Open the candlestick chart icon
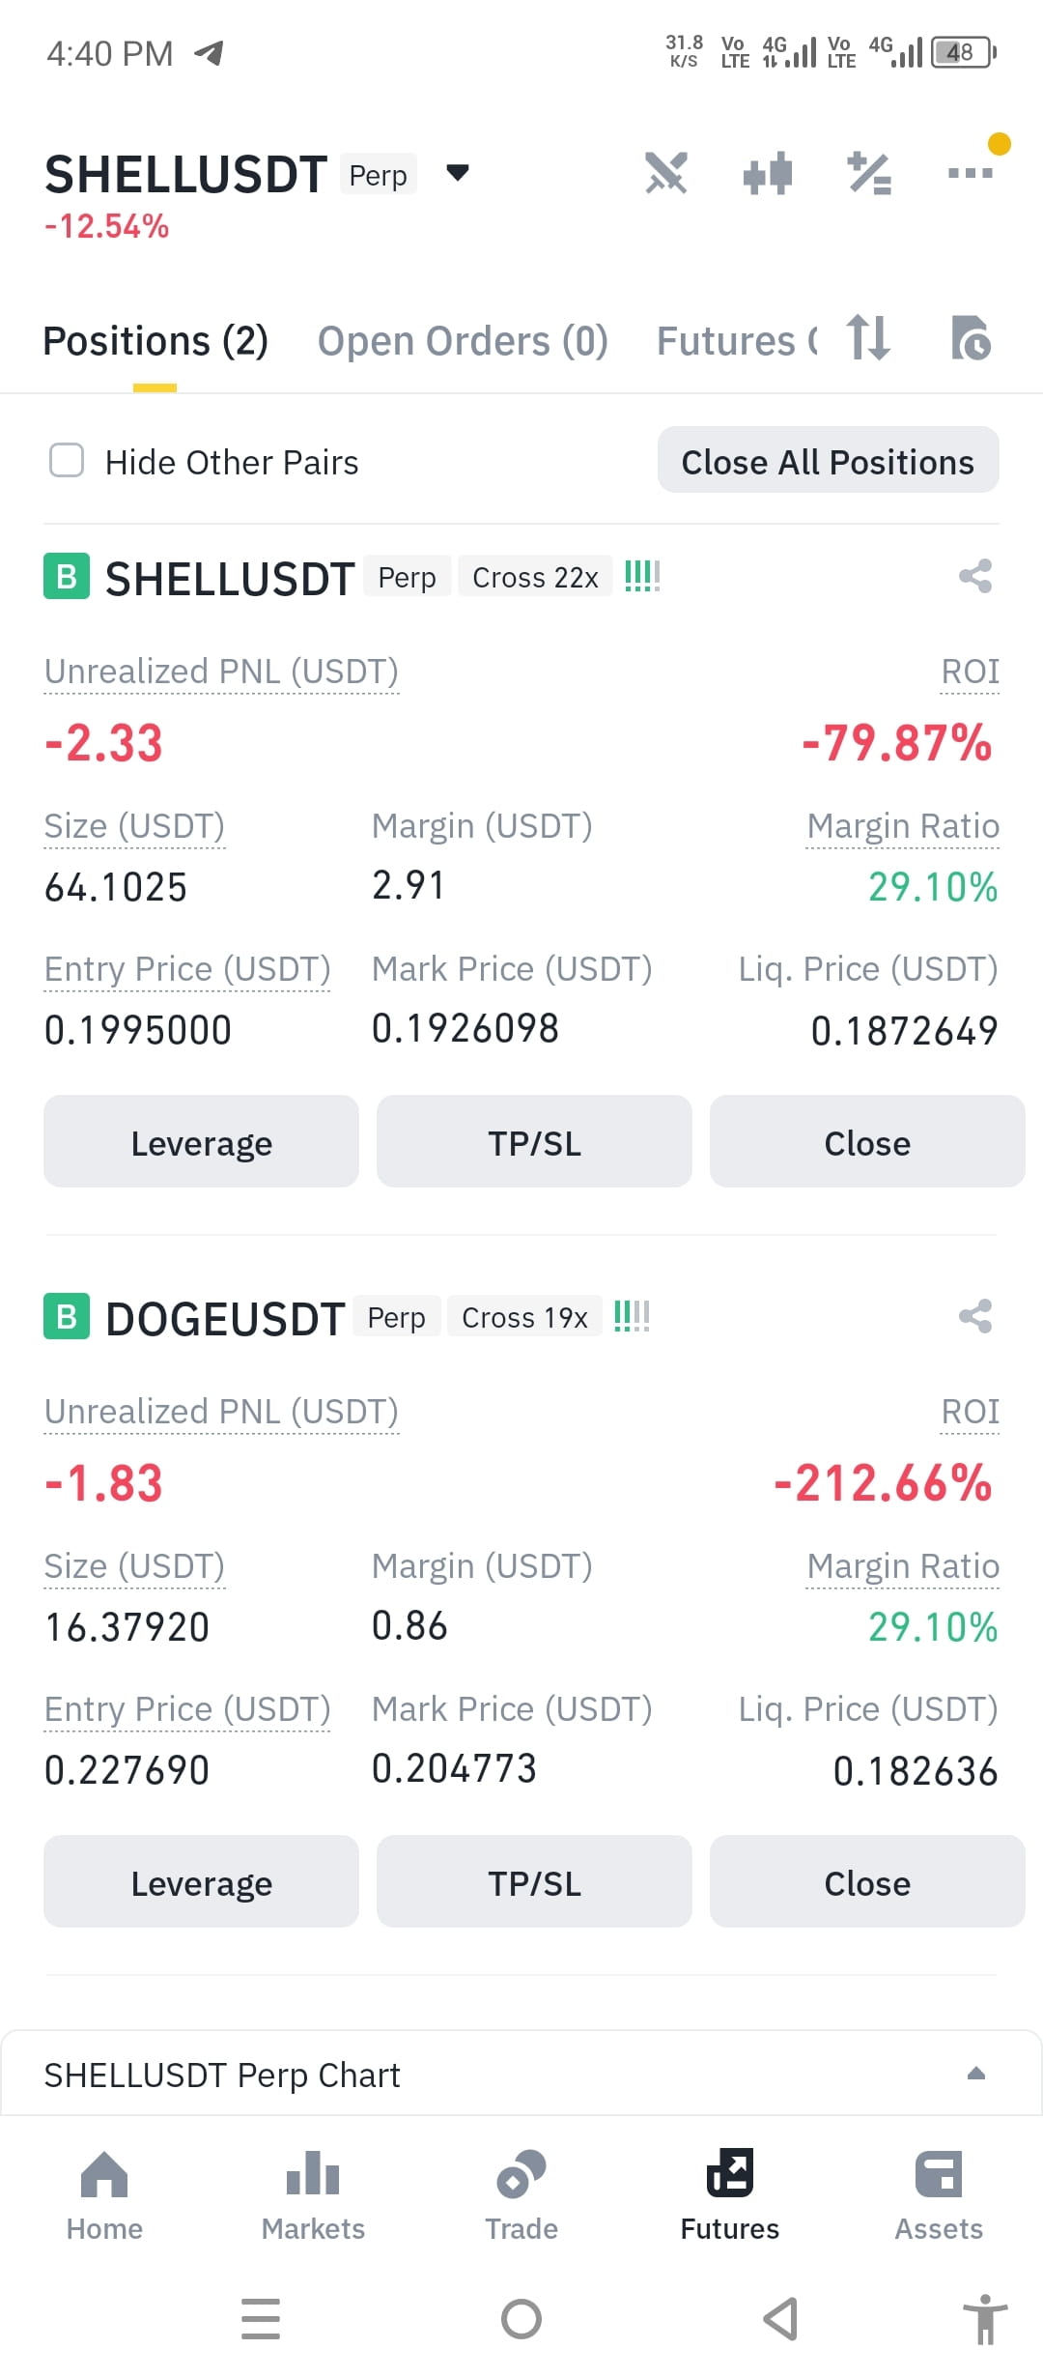The image size is (1043, 2377). click(x=768, y=174)
